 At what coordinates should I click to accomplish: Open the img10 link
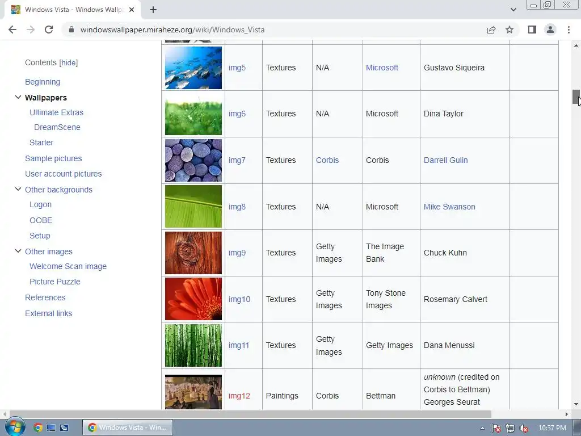pyautogui.click(x=239, y=299)
